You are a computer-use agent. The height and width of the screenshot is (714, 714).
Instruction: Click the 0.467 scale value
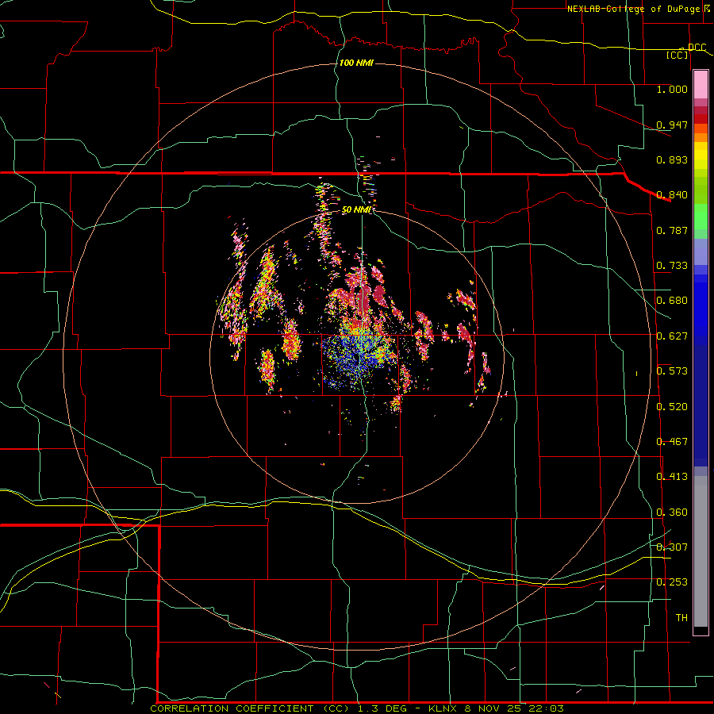[672, 442]
